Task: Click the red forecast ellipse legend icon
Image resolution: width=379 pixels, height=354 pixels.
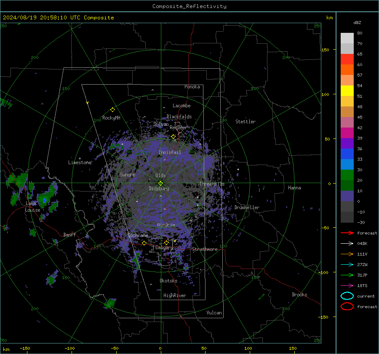Action: [347, 306]
